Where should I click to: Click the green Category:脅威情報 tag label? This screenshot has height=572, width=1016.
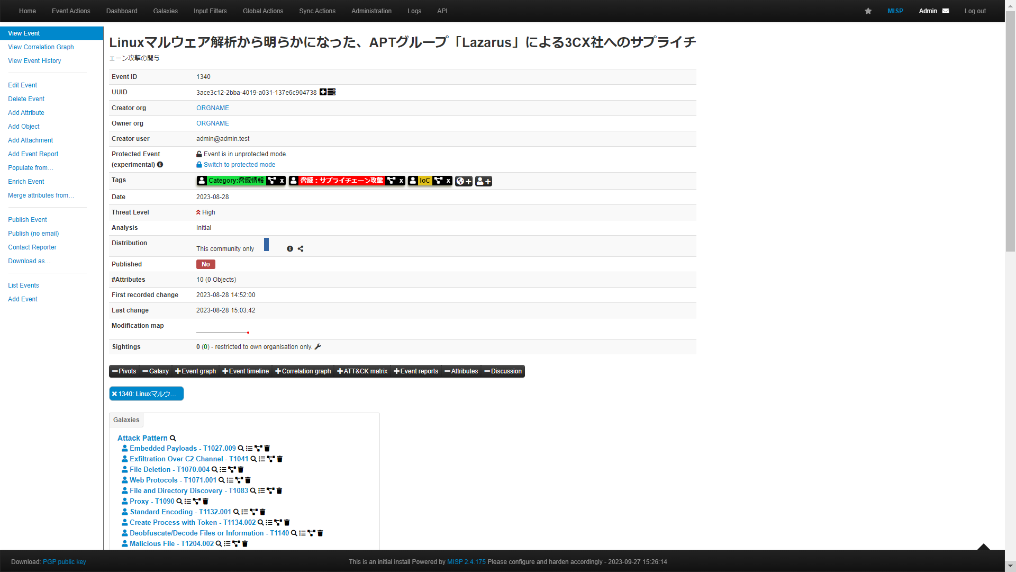click(x=236, y=181)
